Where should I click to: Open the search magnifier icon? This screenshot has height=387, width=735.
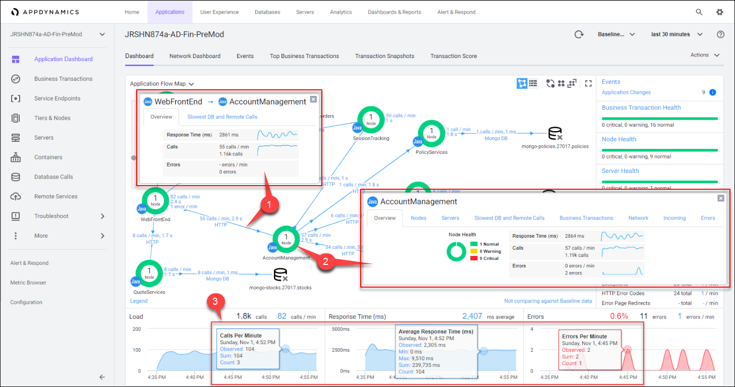699,12
